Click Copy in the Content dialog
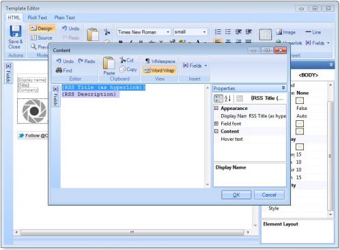Viewport: 340px width, 250px height. (x=128, y=69)
